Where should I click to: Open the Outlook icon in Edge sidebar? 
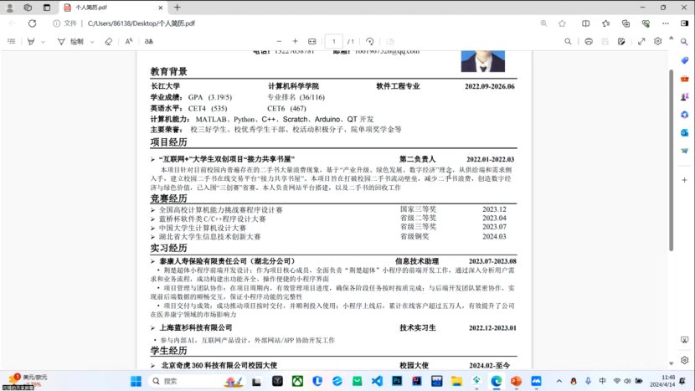(684, 132)
